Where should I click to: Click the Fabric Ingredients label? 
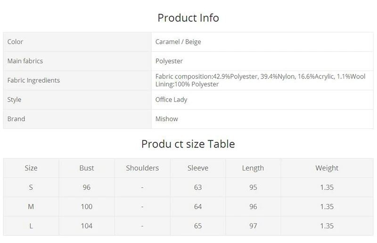click(33, 80)
